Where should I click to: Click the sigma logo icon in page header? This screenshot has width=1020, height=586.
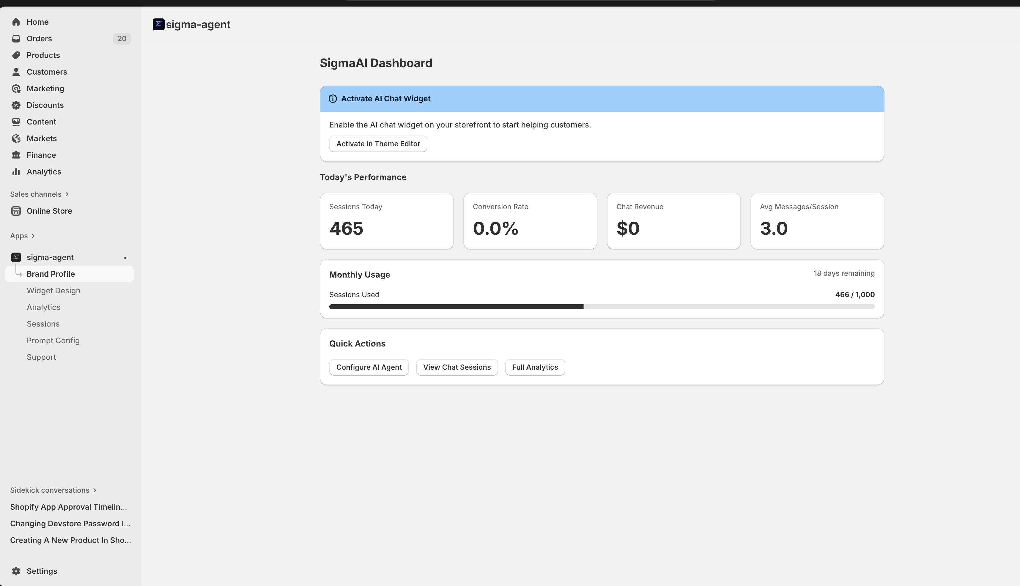pos(159,24)
